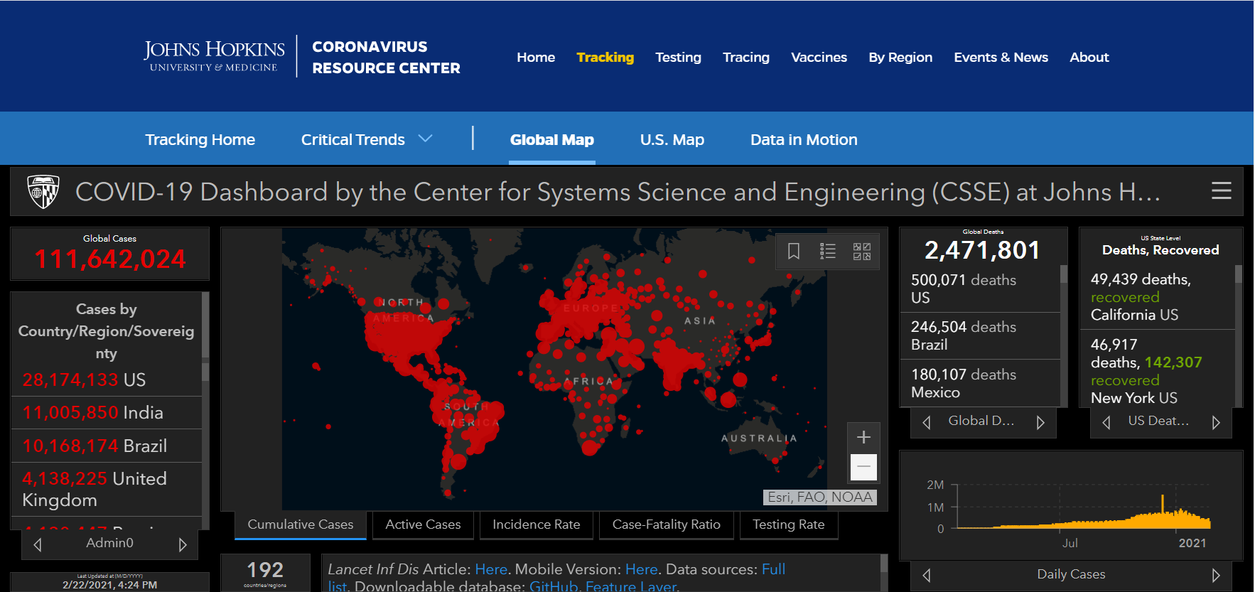Click the 'Full' data sources link

773,569
